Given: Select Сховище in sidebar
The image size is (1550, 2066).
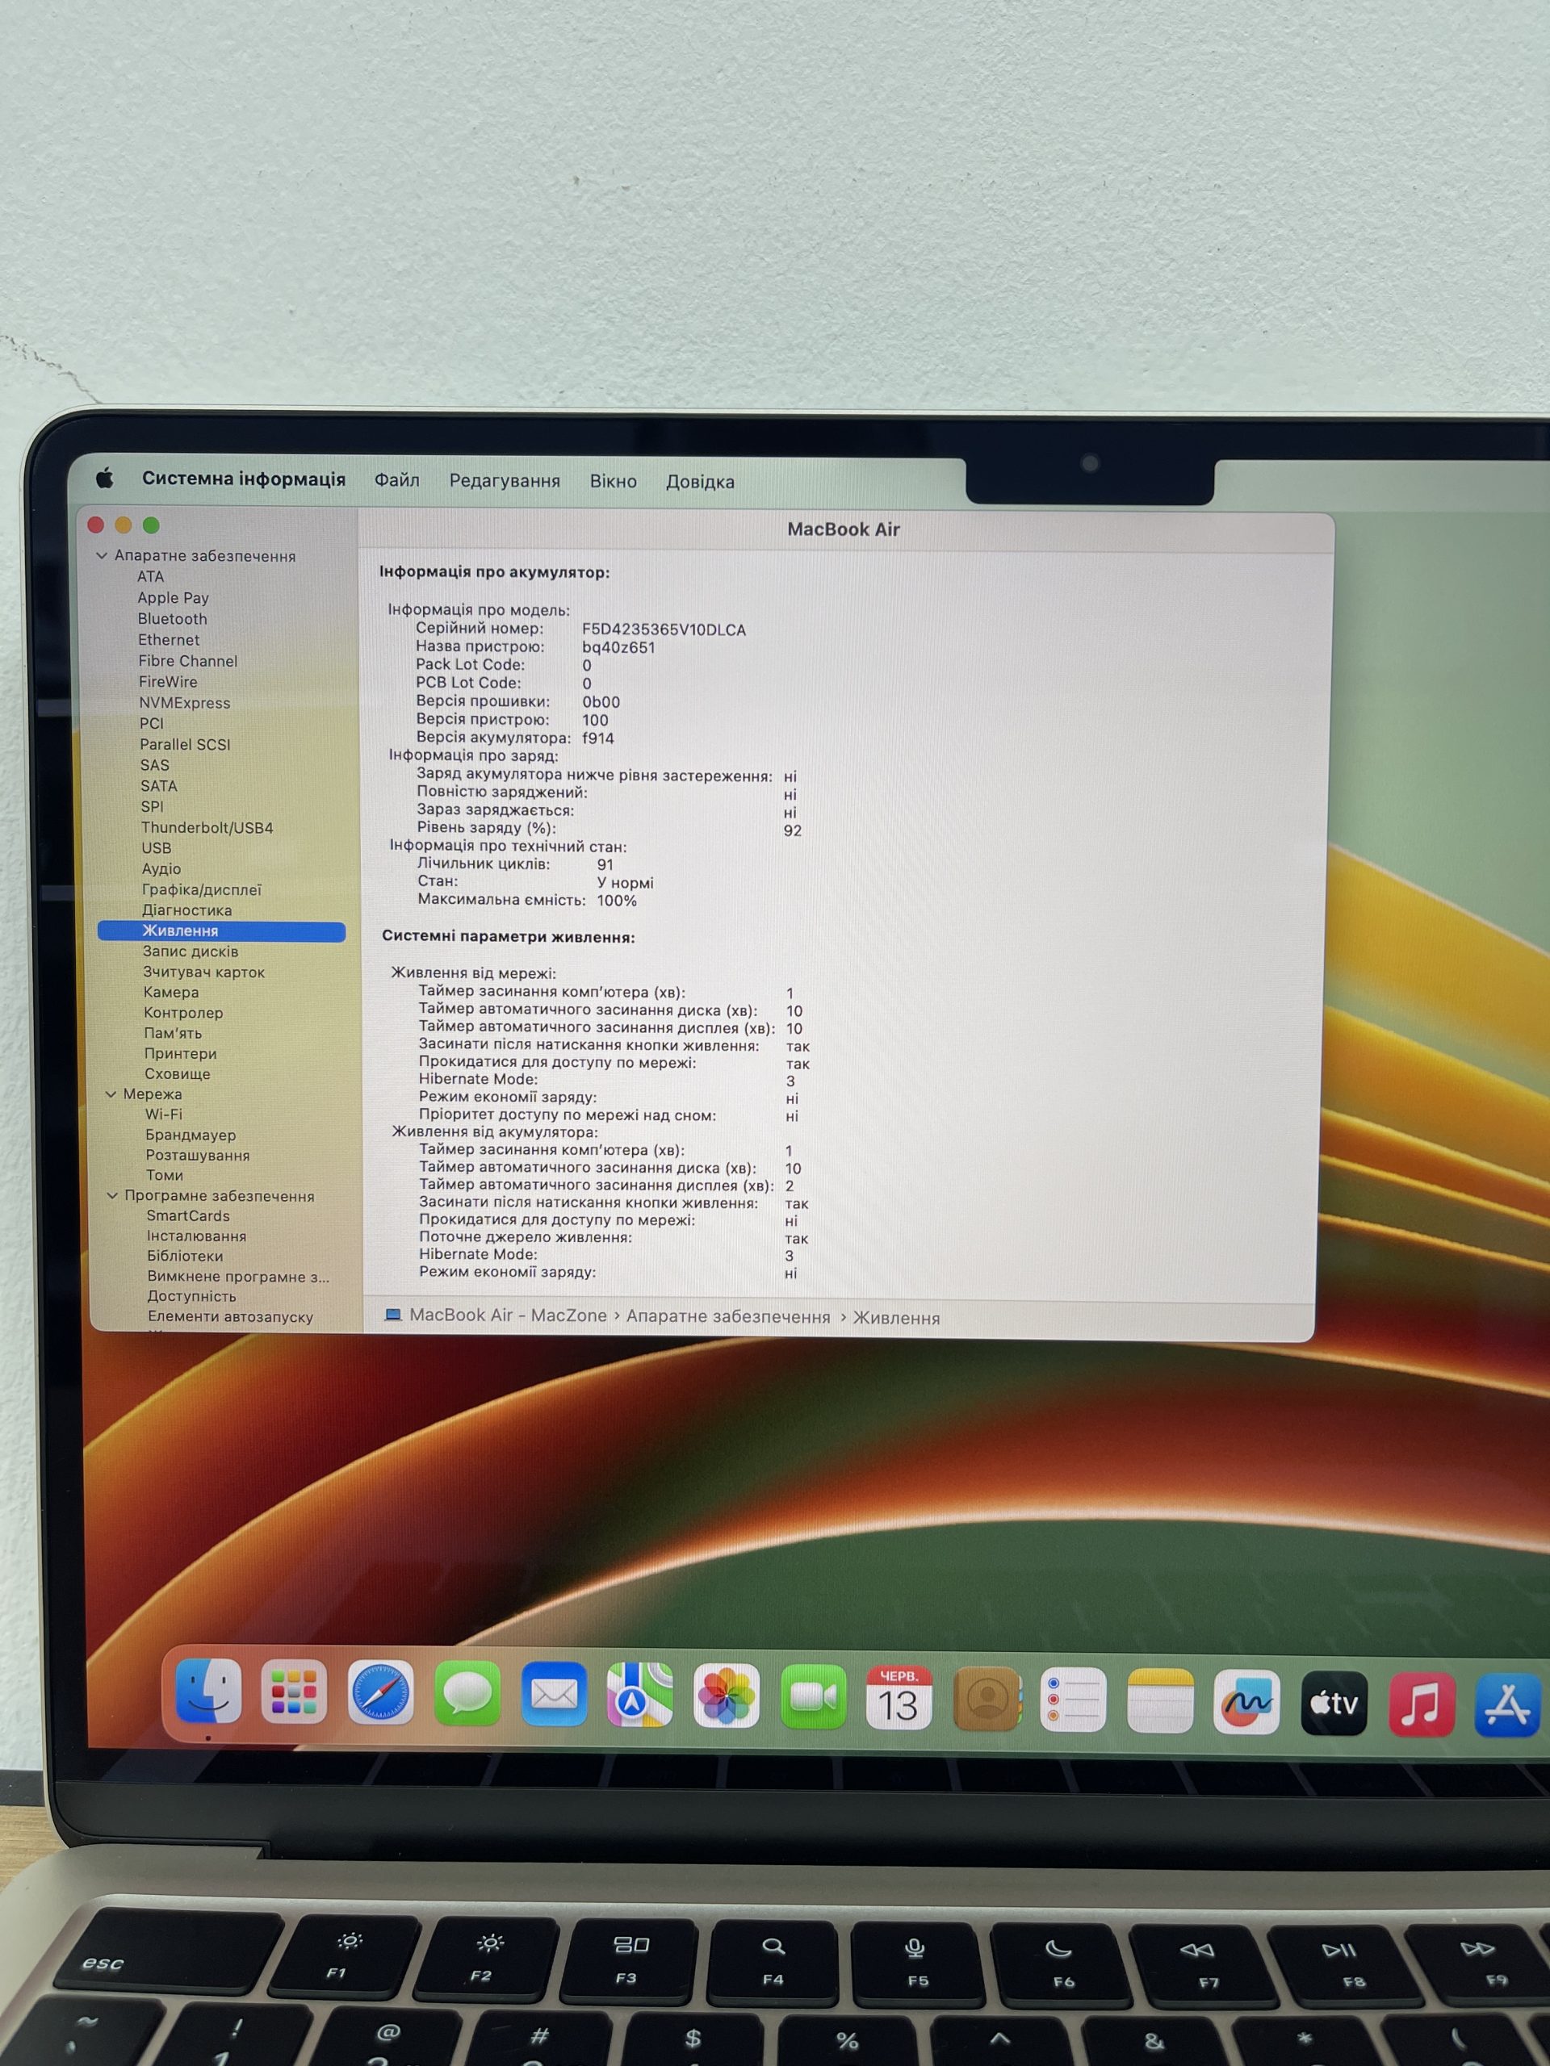Looking at the screenshot, I should [x=178, y=1074].
